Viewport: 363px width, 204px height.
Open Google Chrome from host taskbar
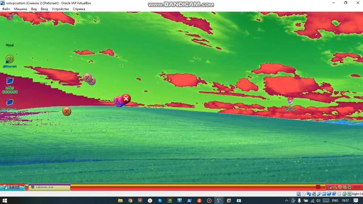tap(130, 201)
